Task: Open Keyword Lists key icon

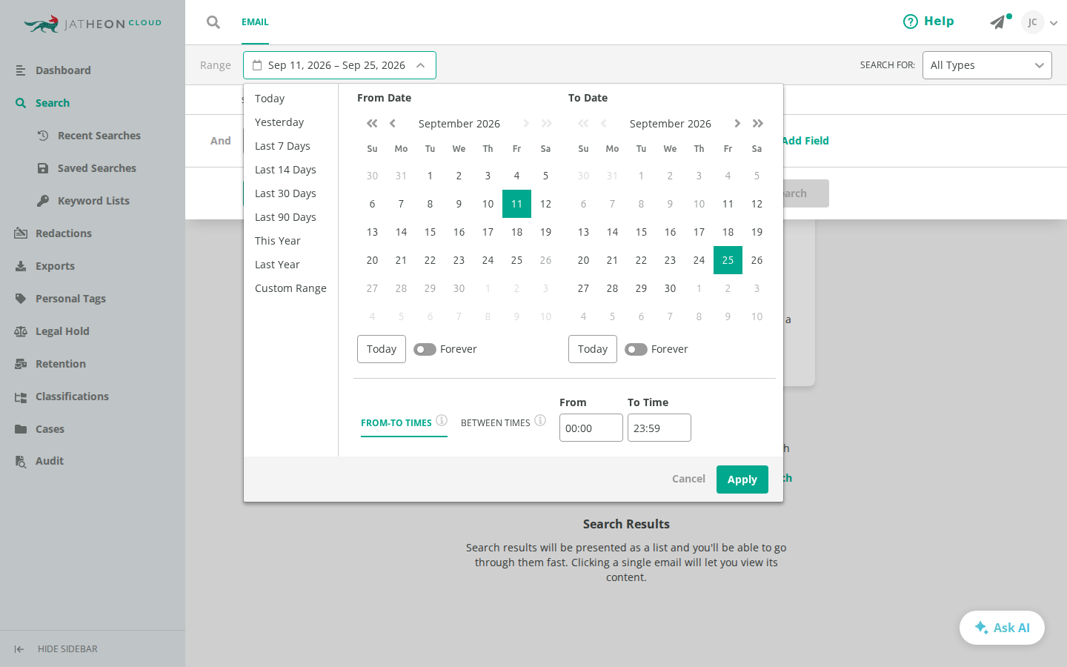Action: (x=43, y=201)
